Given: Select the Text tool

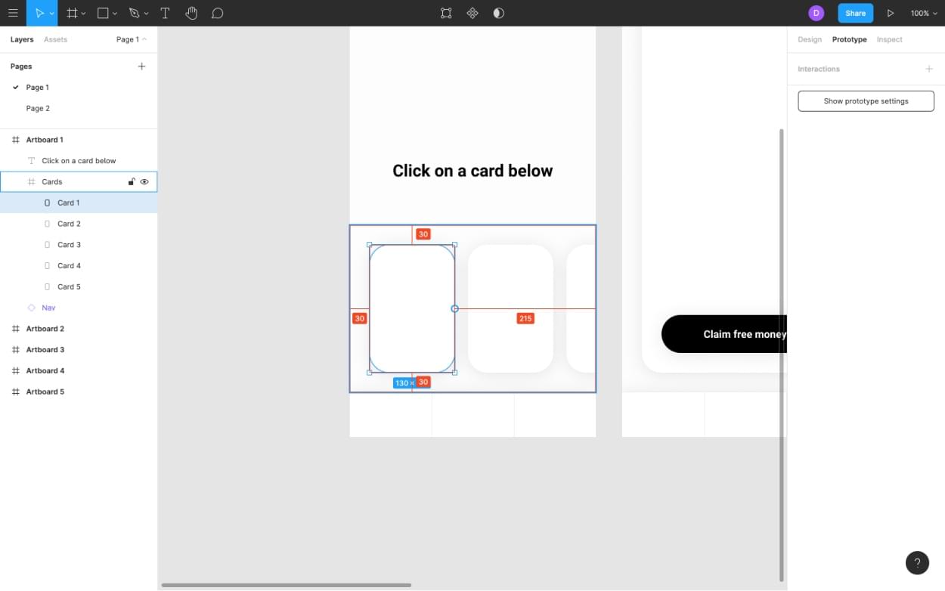Looking at the screenshot, I should 165,13.
